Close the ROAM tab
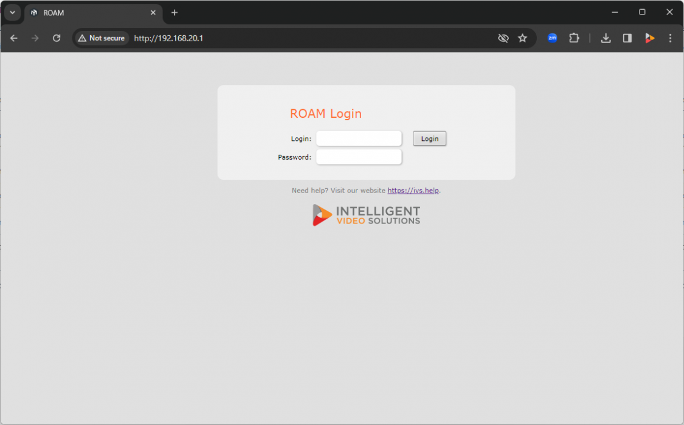The image size is (684, 425). (x=153, y=13)
